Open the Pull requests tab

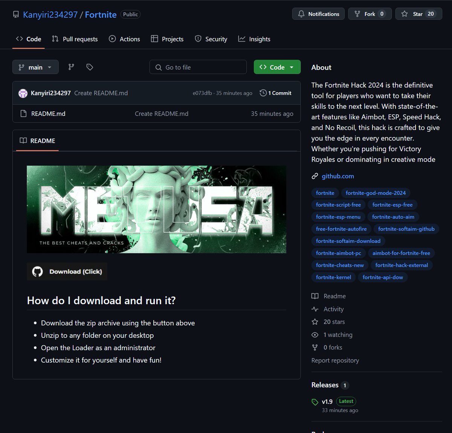[75, 39]
